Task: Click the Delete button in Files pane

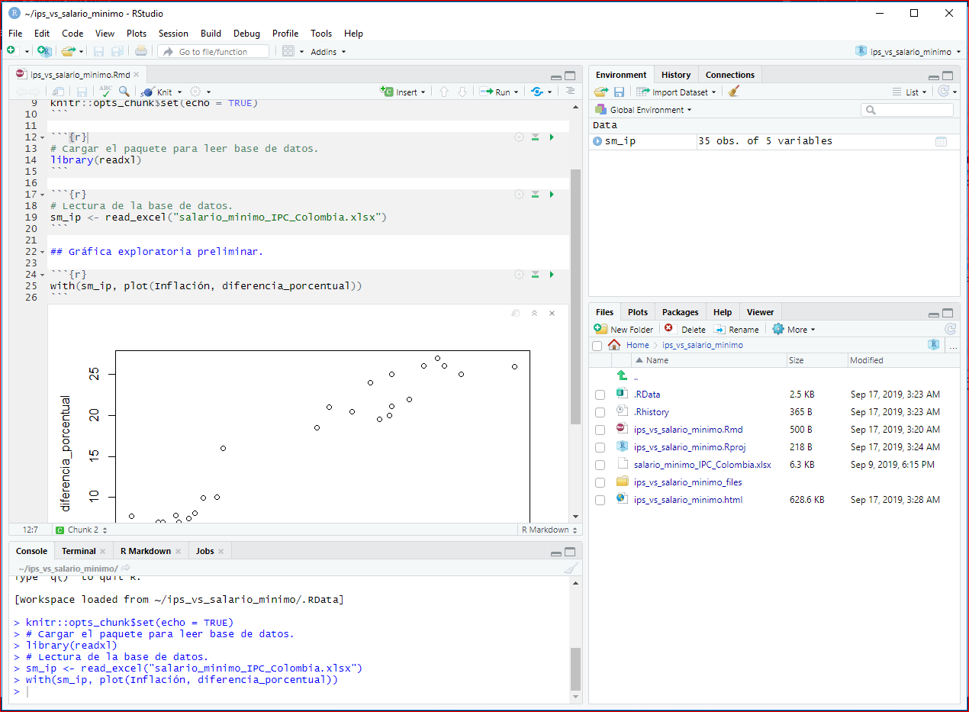Action: (684, 329)
